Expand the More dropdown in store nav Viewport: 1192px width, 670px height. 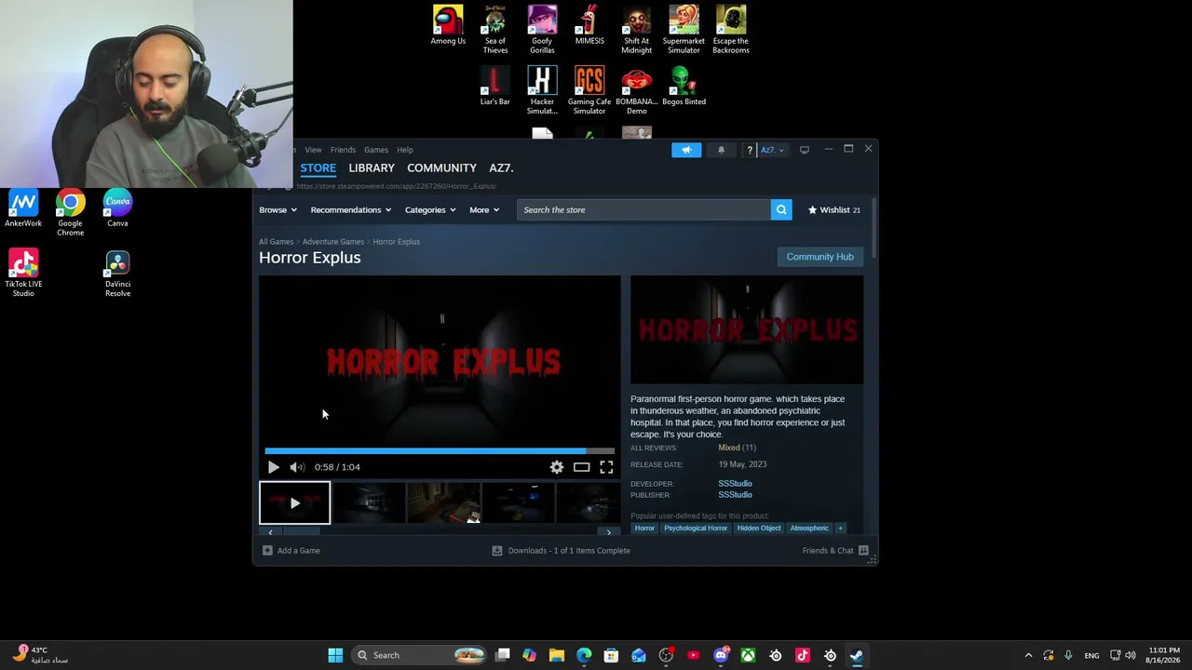484,210
